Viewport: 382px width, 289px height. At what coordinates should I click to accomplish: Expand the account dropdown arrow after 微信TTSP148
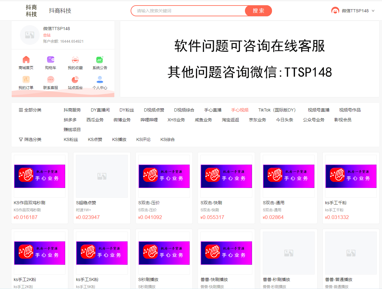(x=373, y=10)
